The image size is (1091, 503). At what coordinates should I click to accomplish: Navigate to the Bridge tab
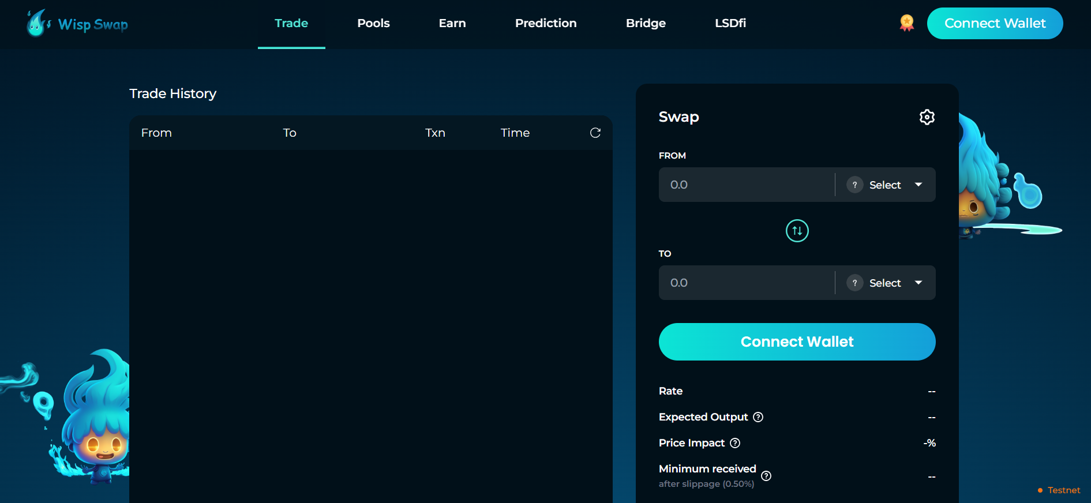pyautogui.click(x=646, y=24)
